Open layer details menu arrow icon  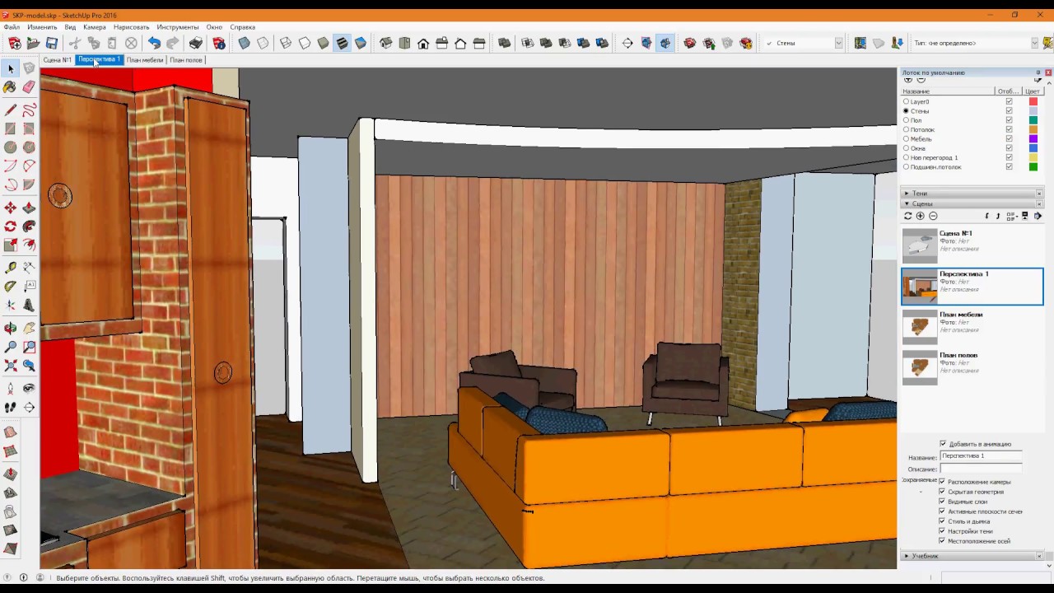point(1038,81)
